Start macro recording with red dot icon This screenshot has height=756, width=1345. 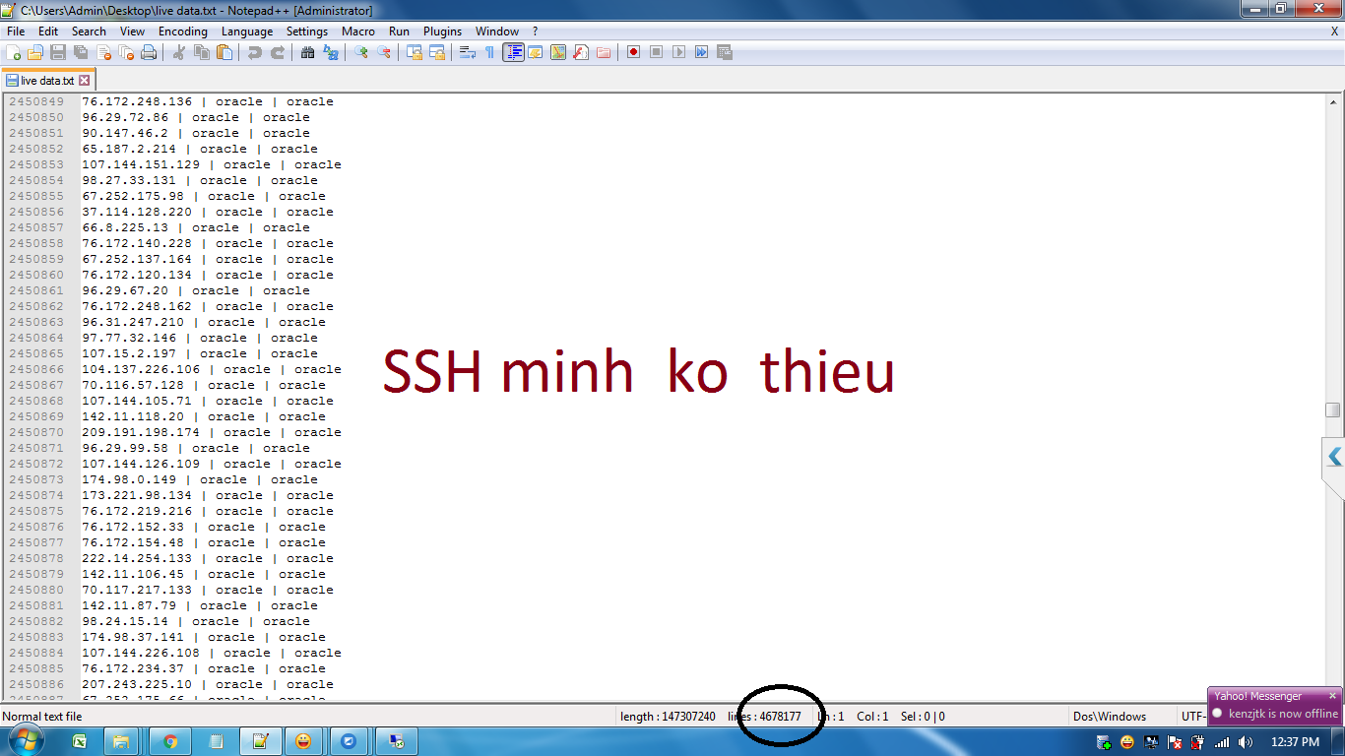pos(634,52)
